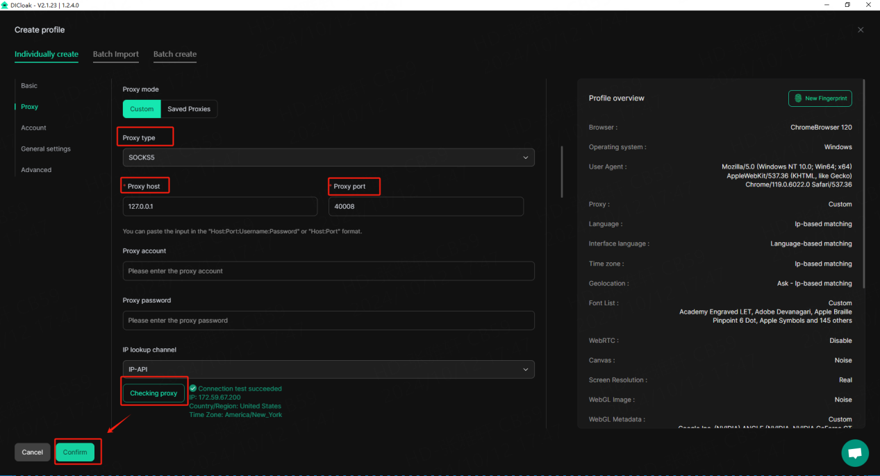Open the Advanced settings section
The width and height of the screenshot is (880, 476).
pyautogui.click(x=35, y=169)
